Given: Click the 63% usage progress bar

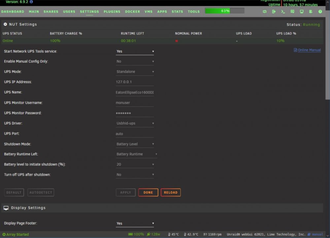Looking at the screenshot, I should [x=225, y=11].
